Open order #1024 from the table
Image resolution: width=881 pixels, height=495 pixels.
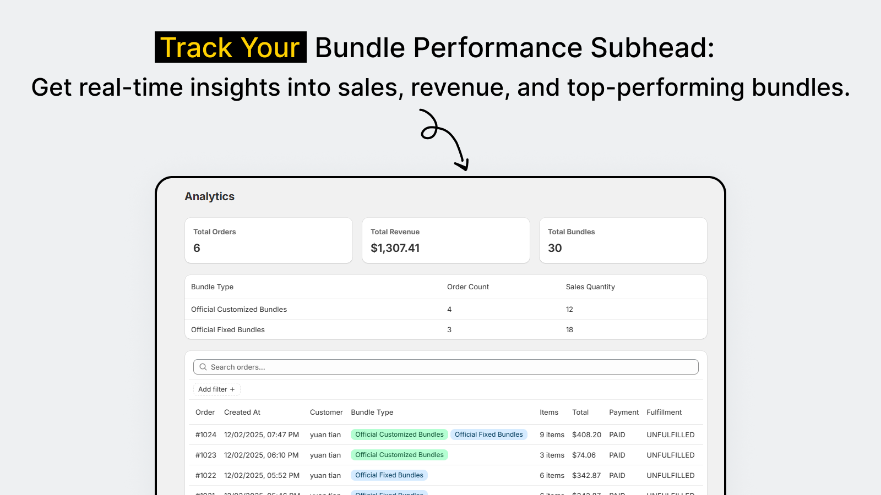point(205,435)
